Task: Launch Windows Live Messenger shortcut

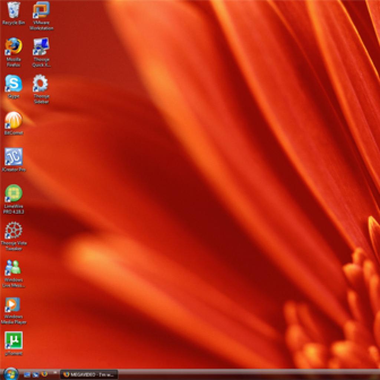Action: pyautogui.click(x=14, y=273)
